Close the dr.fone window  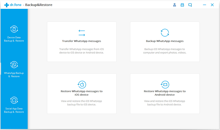tap(212, 5)
